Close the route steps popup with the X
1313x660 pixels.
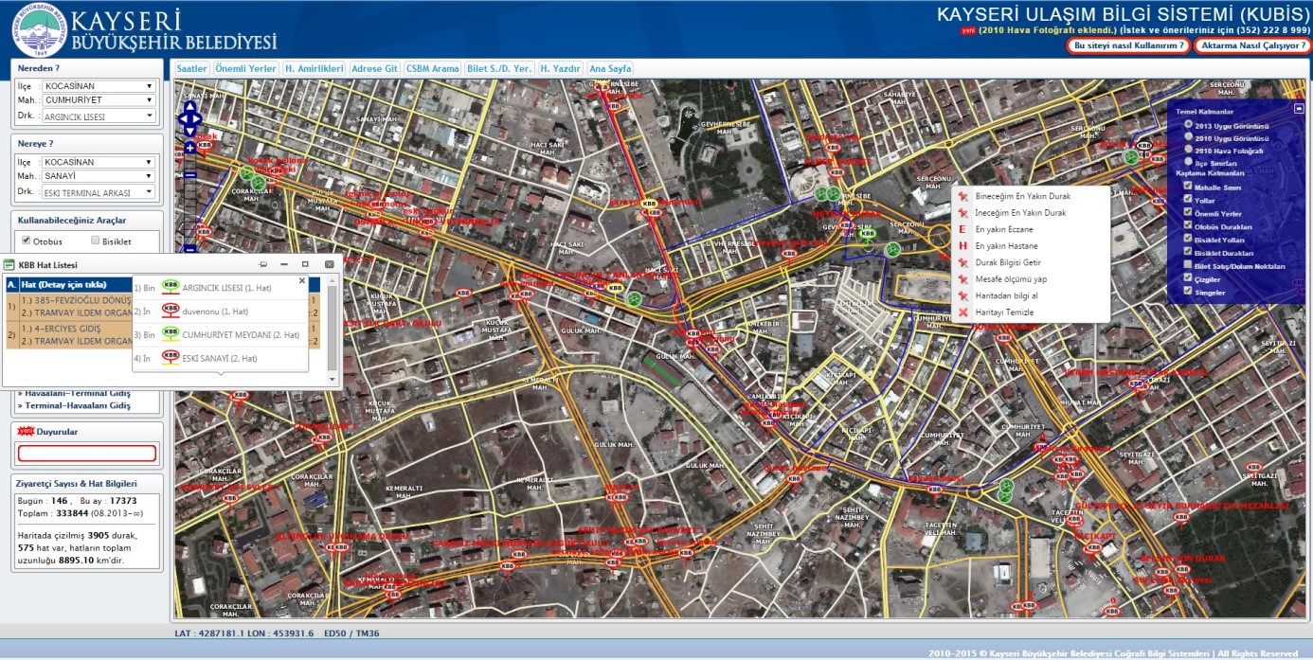click(x=302, y=280)
